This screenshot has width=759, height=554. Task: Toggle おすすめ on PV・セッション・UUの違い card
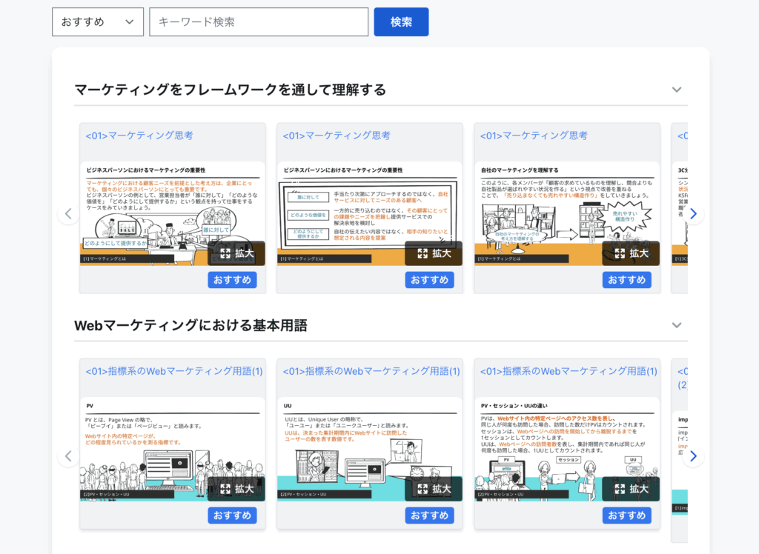pyautogui.click(x=626, y=515)
